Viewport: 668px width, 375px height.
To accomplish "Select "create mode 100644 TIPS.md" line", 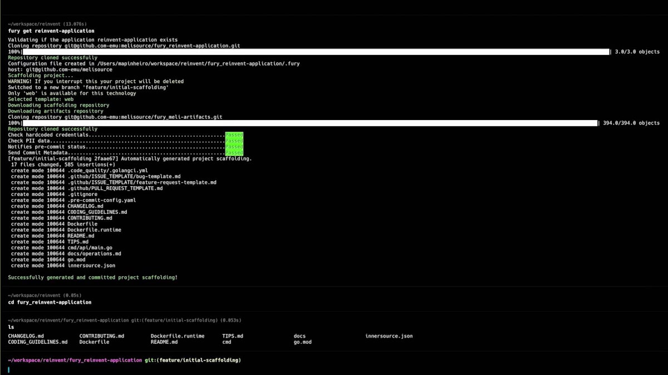I will [50, 242].
